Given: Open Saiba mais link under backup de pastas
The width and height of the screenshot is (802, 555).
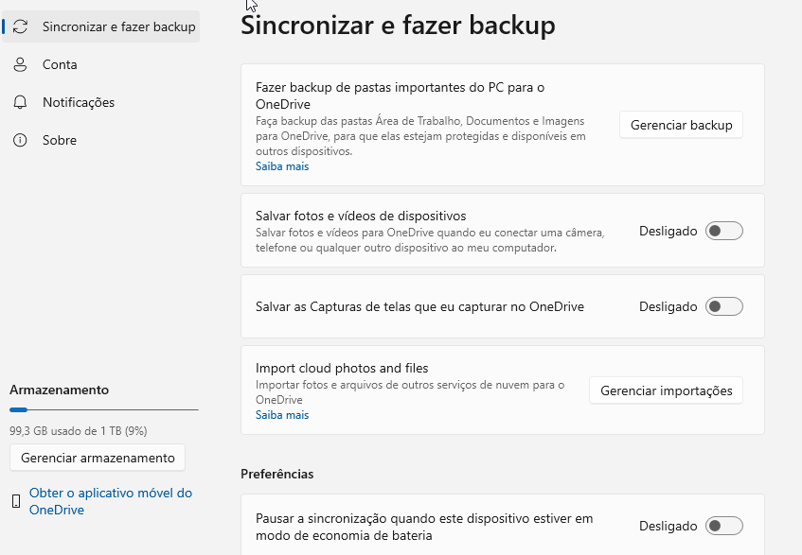Looking at the screenshot, I should click(282, 166).
